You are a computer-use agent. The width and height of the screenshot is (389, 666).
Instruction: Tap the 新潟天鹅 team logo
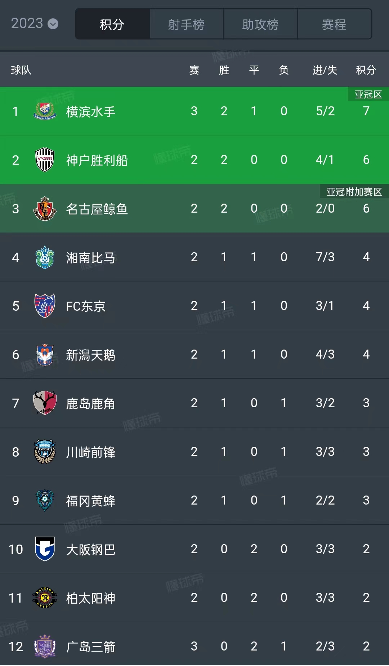45,355
